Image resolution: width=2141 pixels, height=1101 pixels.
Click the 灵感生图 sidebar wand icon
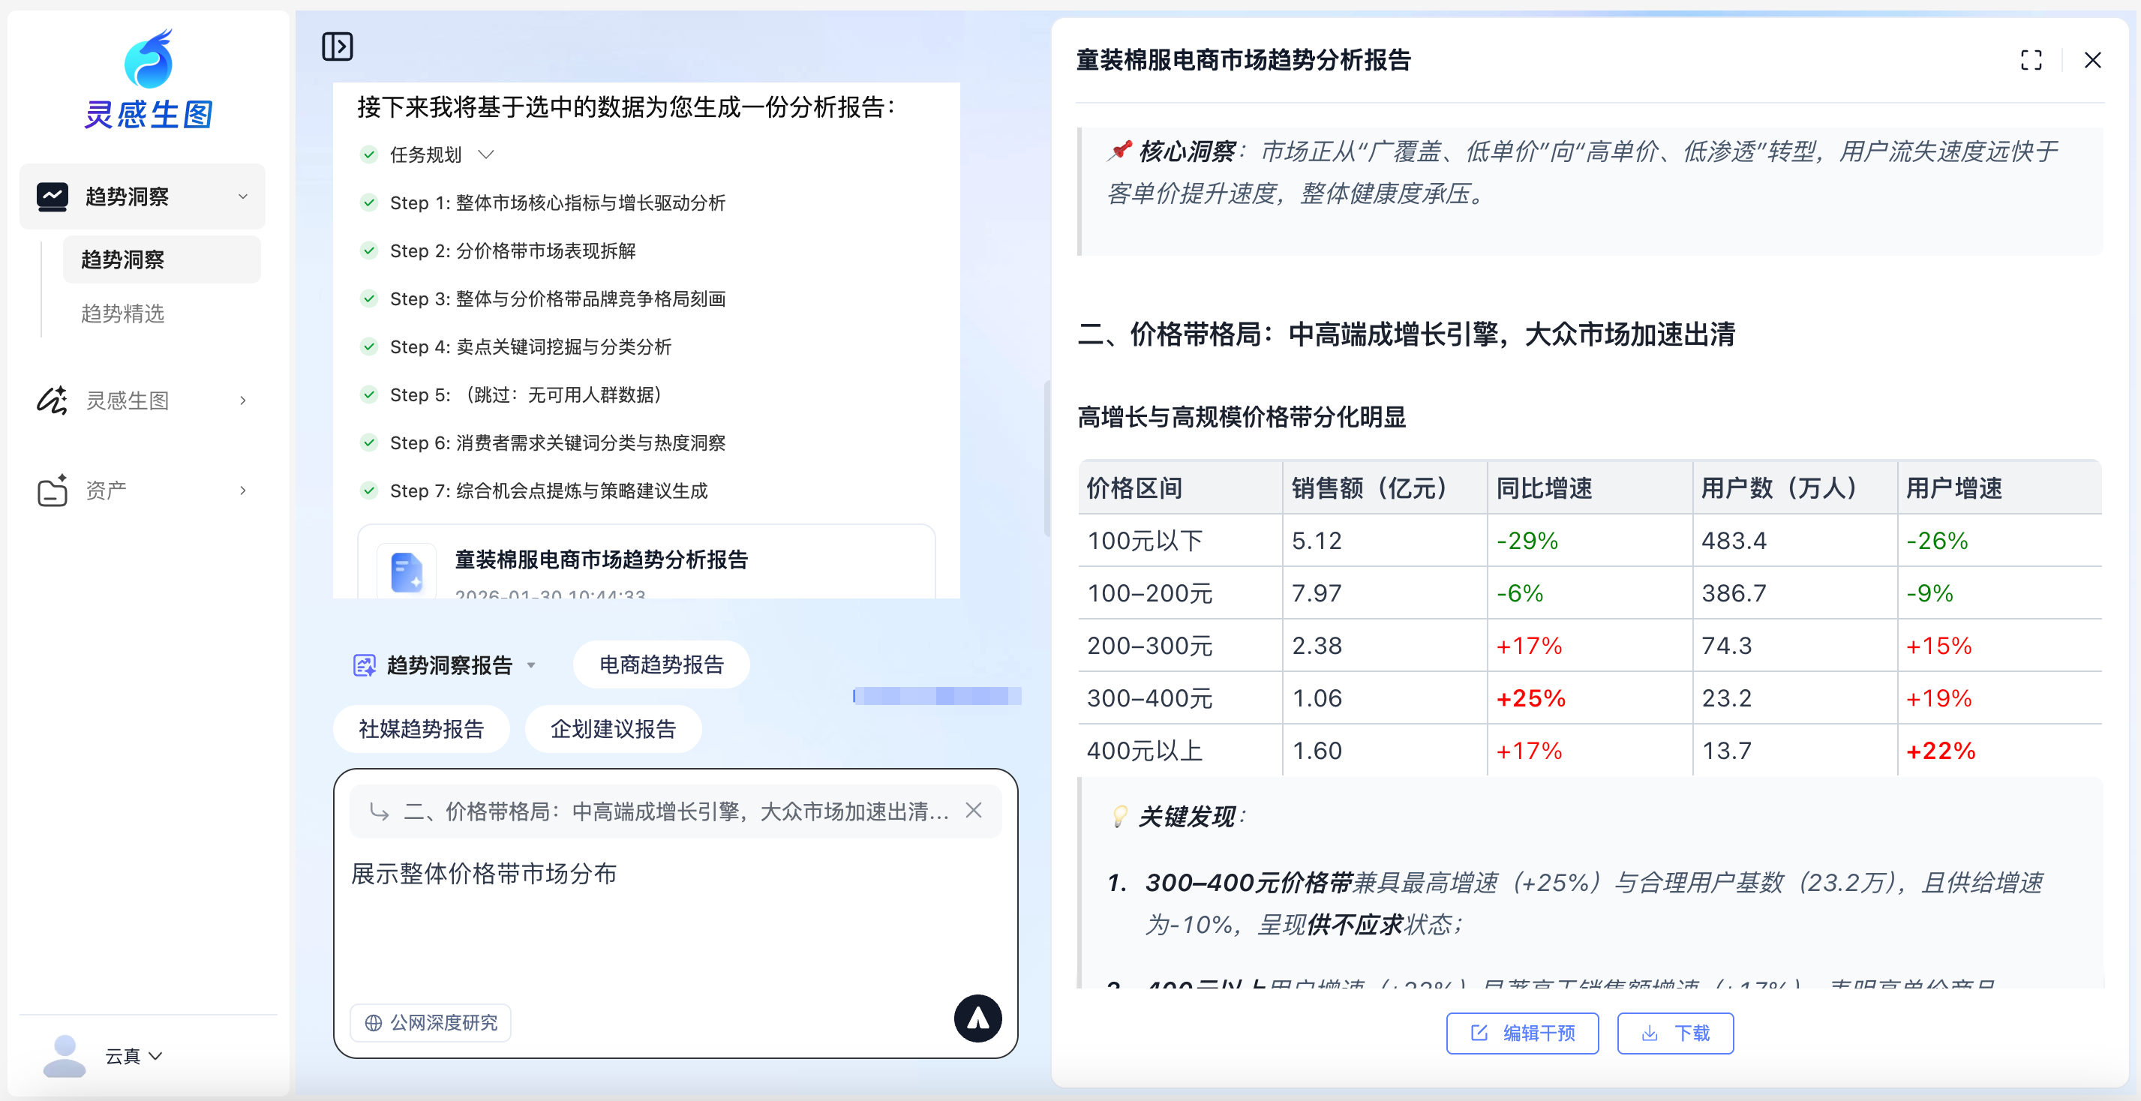coord(52,400)
